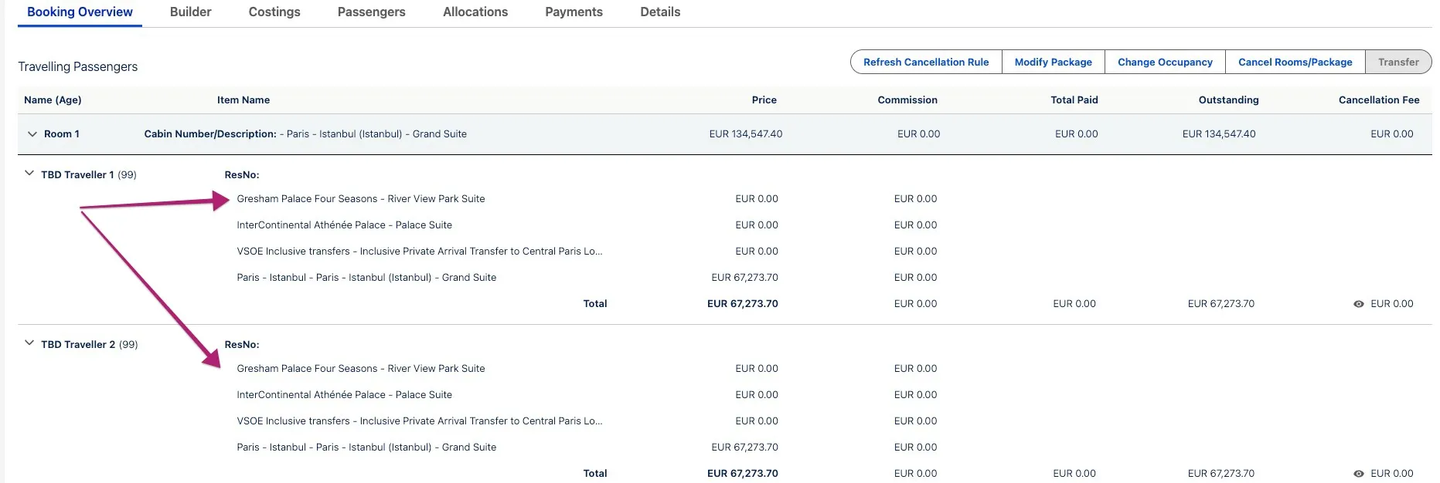This screenshot has height=483, width=1440.
Task: Click Change Occupancy button
Action: coord(1165,62)
